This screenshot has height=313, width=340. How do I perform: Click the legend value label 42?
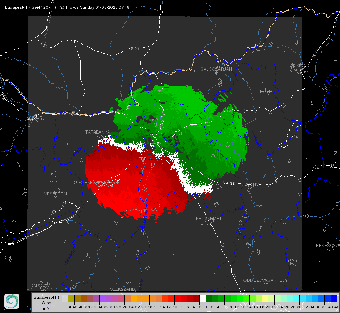pyautogui.click(x=337, y=307)
